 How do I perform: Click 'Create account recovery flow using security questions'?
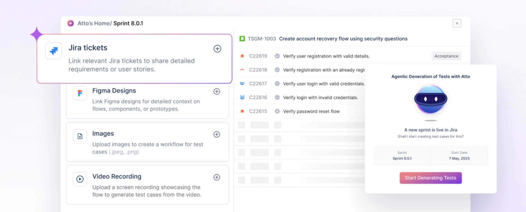point(343,39)
